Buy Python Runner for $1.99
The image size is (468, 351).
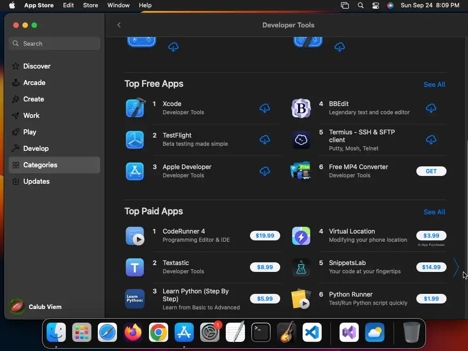(431, 299)
